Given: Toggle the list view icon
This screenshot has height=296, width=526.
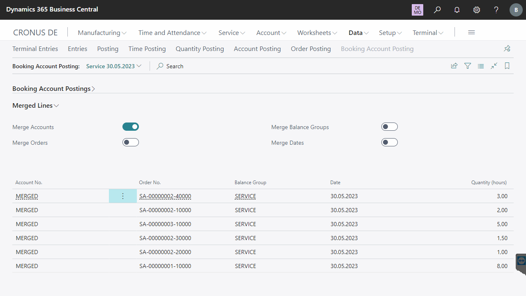Looking at the screenshot, I should [x=481, y=66].
